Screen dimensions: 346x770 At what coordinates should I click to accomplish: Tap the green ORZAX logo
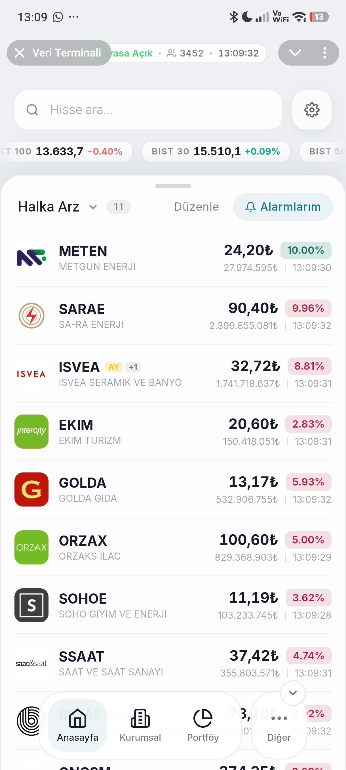click(31, 547)
